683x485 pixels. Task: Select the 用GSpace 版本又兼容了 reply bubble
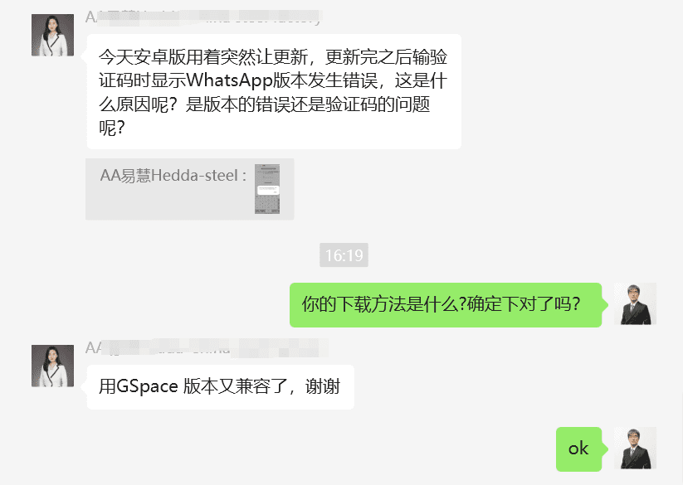[x=221, y=387]
